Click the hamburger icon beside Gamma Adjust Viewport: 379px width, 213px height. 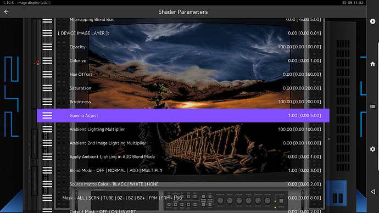[47, 115]
